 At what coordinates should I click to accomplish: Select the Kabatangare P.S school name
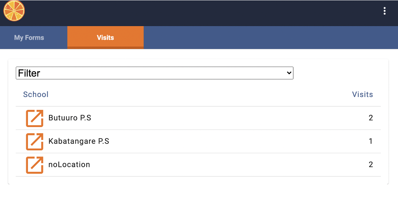click(79, 141)
